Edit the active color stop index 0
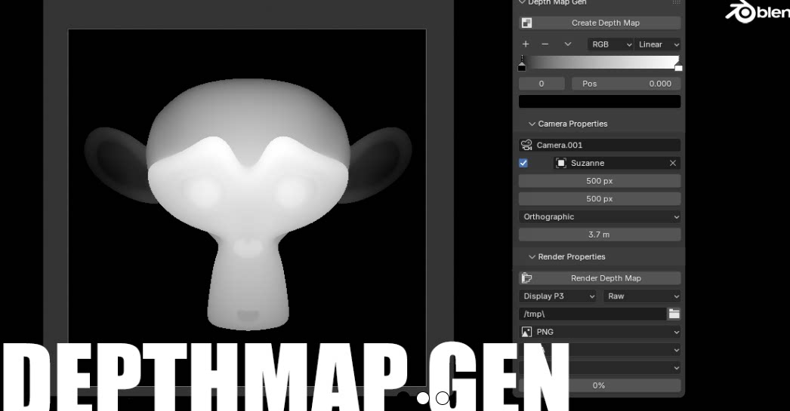This screenshot has height=411, width=790. click(x=542, y=84)
